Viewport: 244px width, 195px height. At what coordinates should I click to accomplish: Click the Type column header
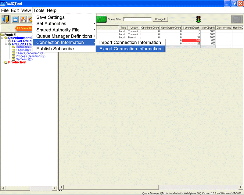click(123, 28)
